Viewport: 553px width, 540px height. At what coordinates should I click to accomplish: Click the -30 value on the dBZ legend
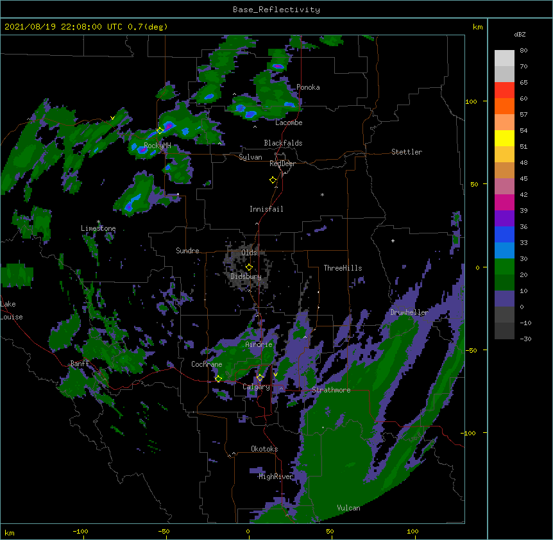click(x=525, y=339)
